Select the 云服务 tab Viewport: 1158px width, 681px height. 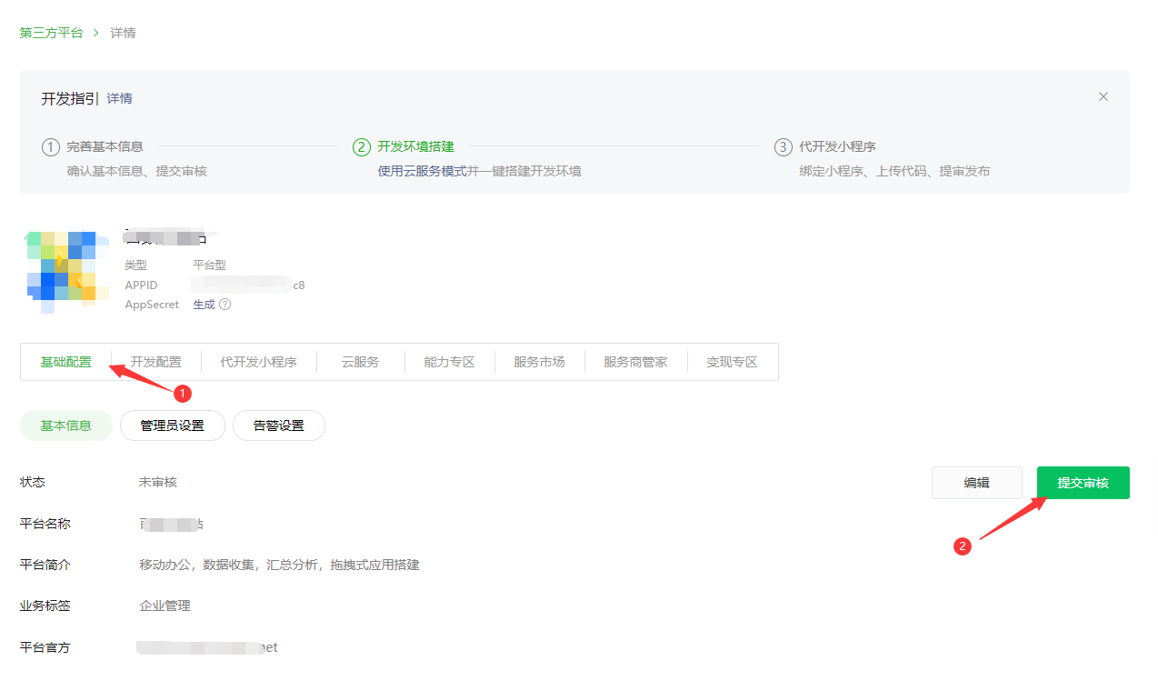click(360, 362)
